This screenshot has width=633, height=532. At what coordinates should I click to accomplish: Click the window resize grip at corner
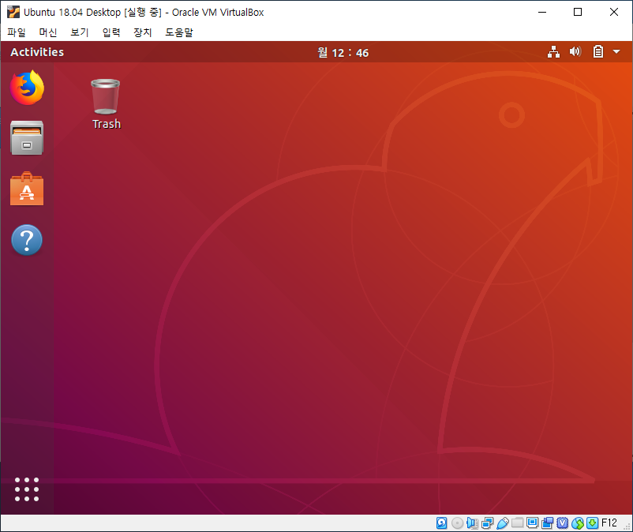(627, 526)
